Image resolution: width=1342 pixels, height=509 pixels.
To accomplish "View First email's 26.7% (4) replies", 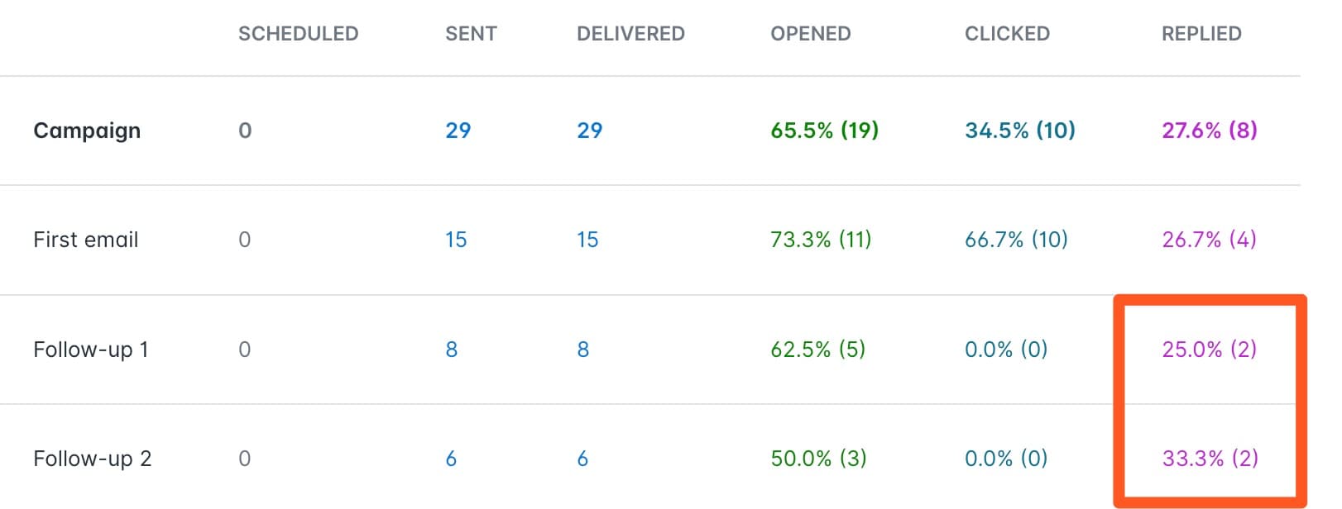I will (x=1209, y=240).
